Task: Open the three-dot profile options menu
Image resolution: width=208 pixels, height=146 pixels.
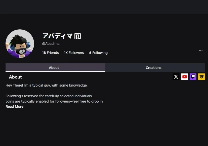Action: 200,51
